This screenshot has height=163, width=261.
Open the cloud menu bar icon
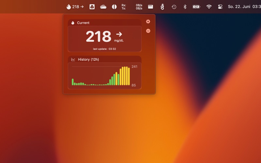[103, 7]
